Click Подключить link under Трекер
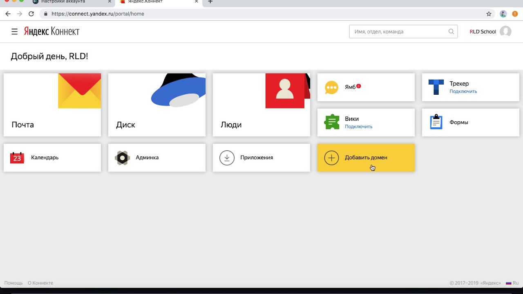 (x=463, y=91)
